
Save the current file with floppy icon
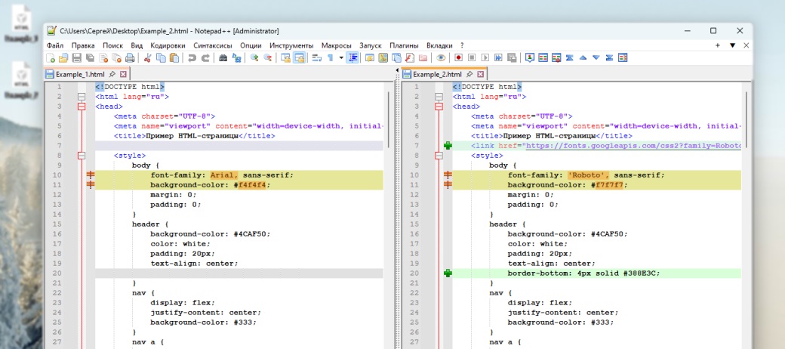click(x=76, y=57)
